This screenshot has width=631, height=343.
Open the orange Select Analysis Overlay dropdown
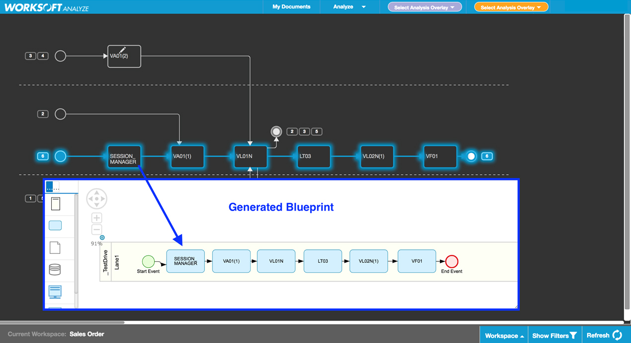(511, 7)
